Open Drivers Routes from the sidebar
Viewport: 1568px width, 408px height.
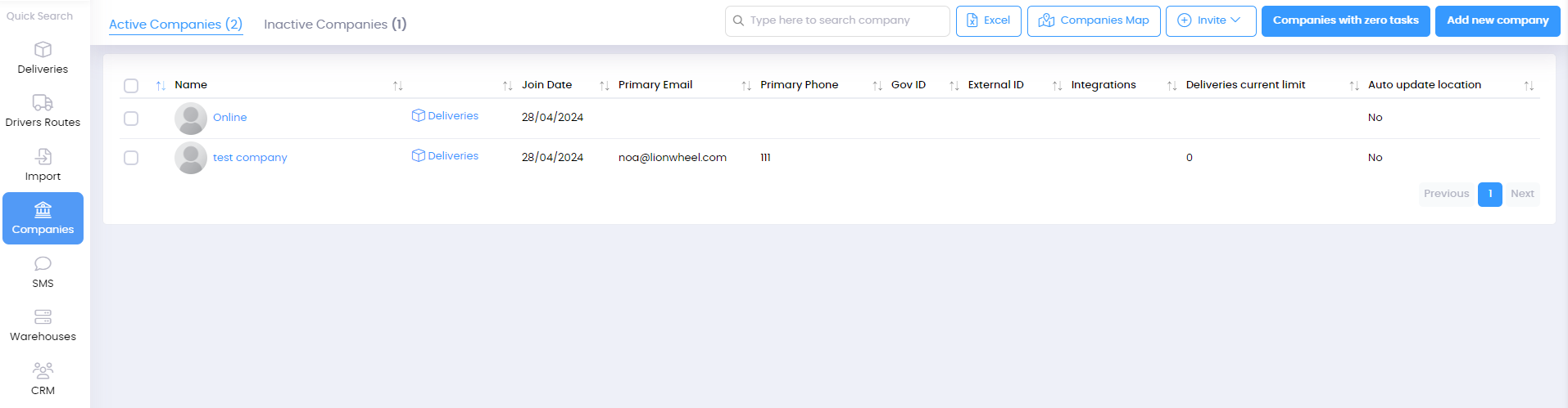tap(43, 112)
